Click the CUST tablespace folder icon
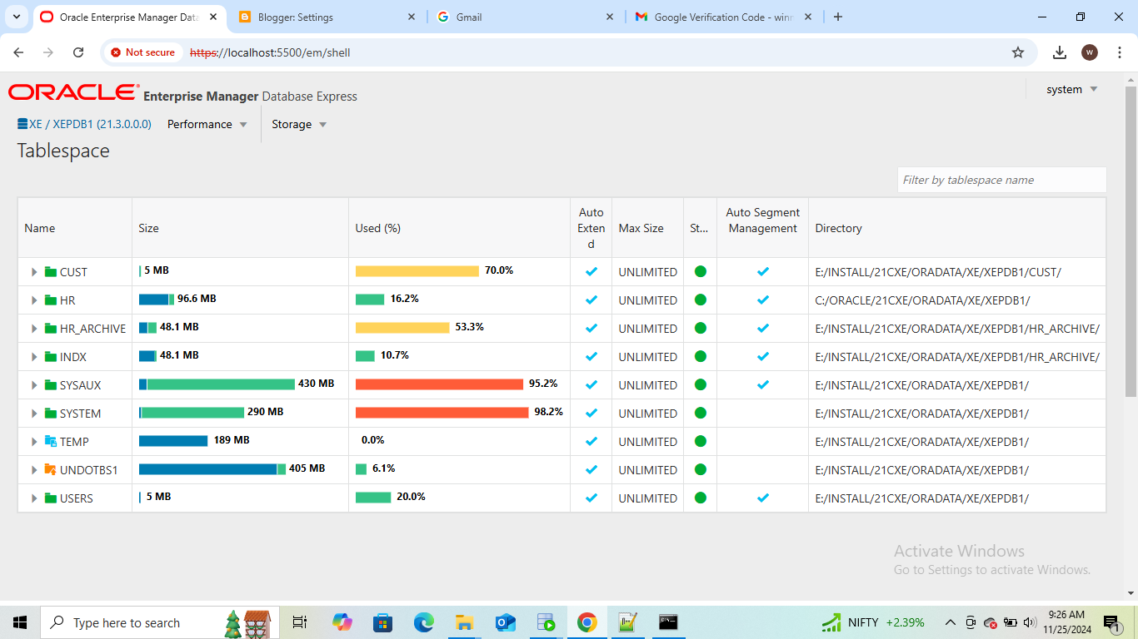 point(50,272)
